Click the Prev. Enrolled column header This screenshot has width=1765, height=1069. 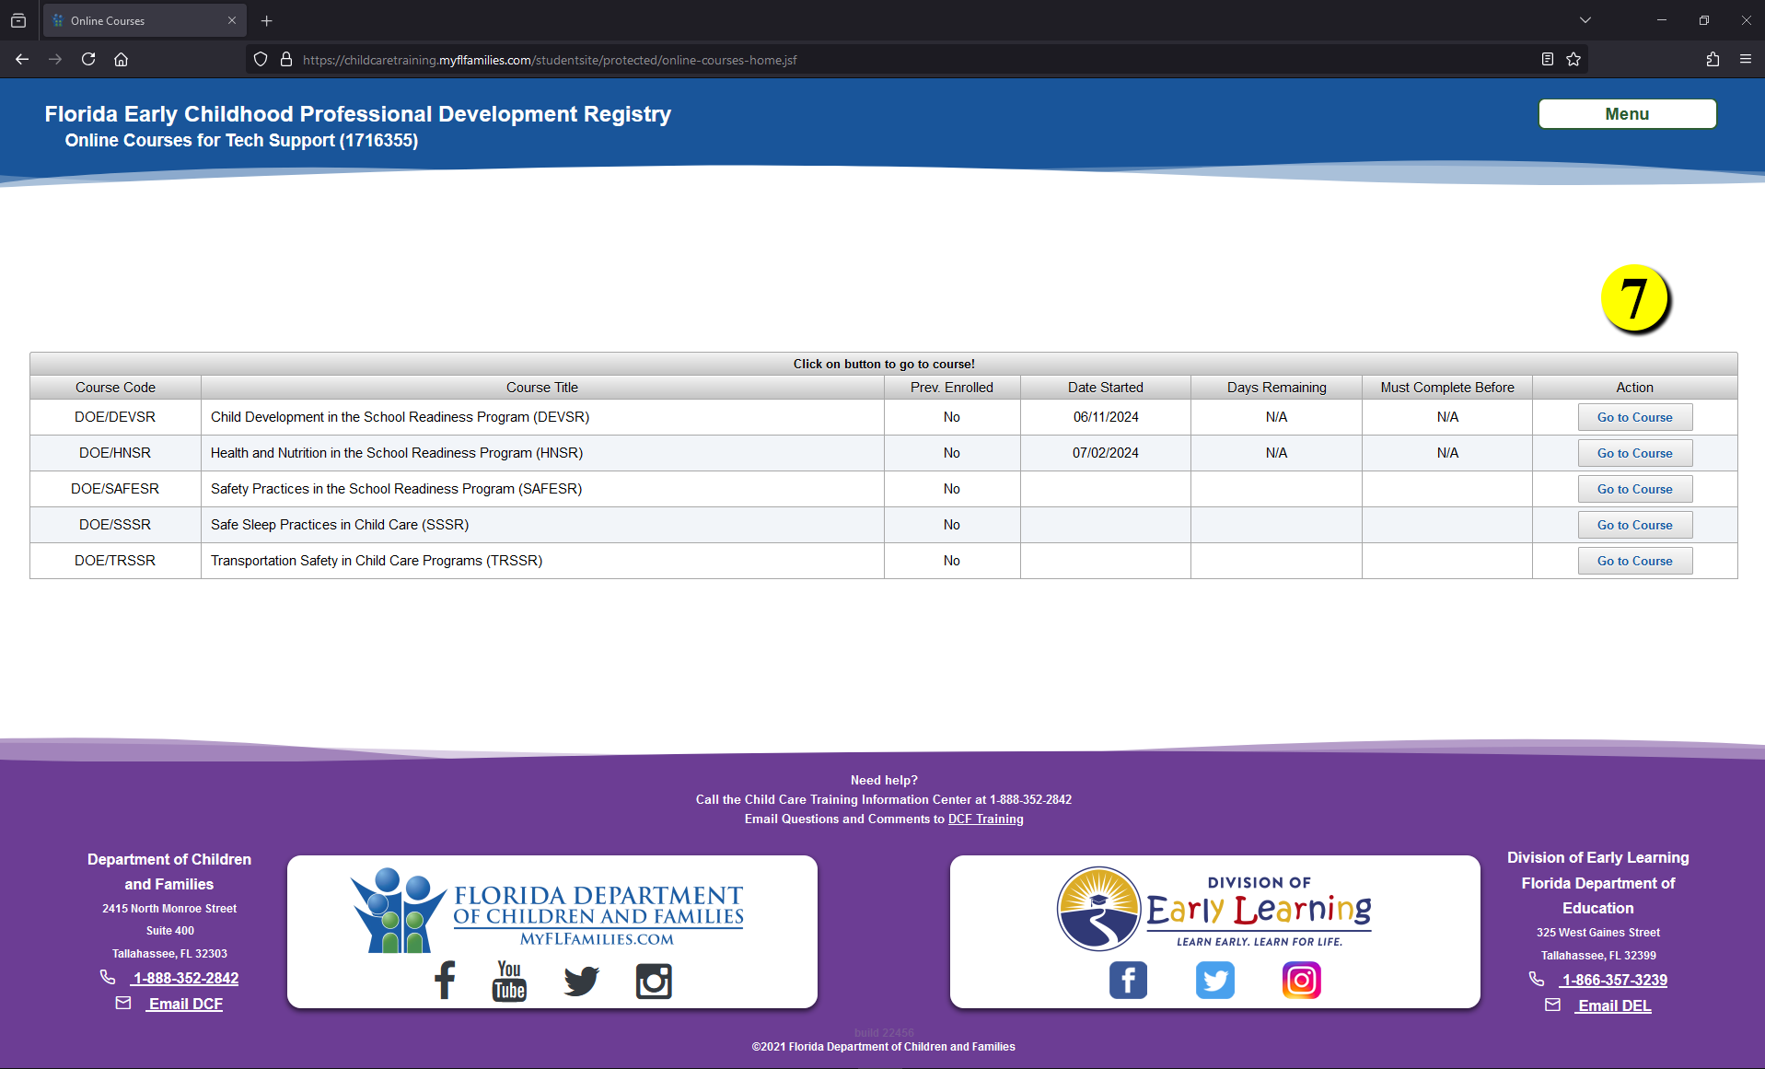click(x=952, y=388)
